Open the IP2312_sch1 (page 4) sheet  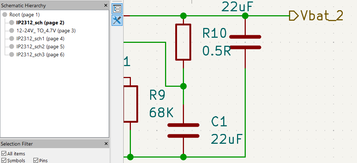click(x=40, y=38)
